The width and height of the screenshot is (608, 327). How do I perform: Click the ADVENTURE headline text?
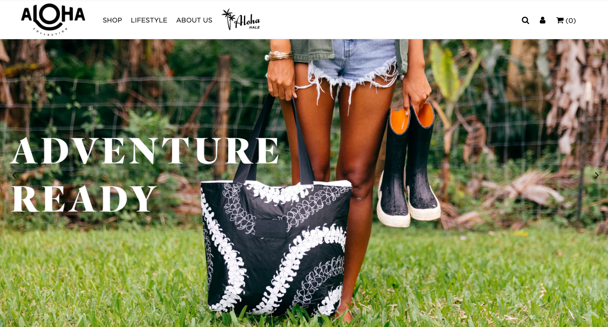coord(145,151)
